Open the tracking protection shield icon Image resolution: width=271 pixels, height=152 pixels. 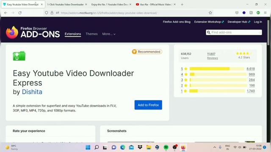(46, 13)
